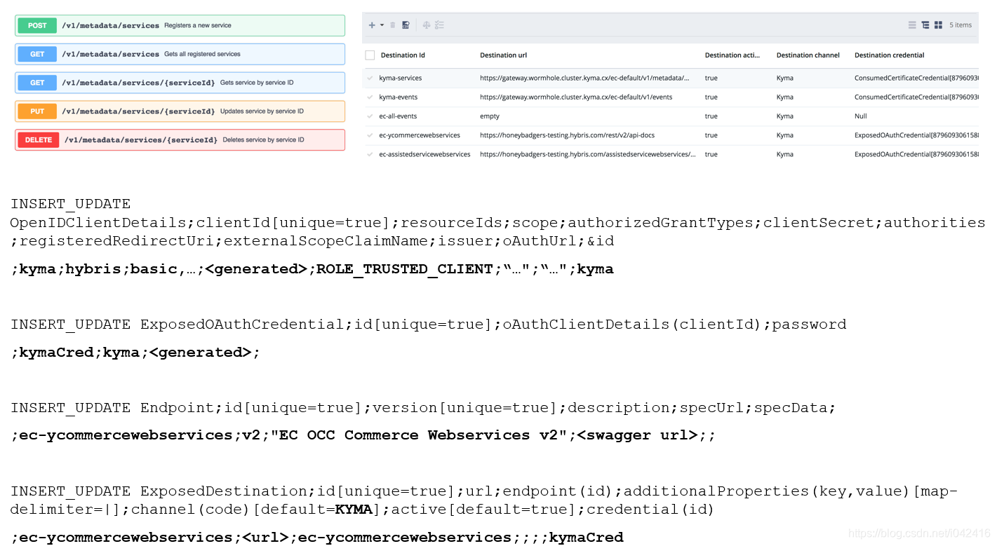
Task: Click GET badge for 'Gets service by service ID'
Action: (37, 83)
